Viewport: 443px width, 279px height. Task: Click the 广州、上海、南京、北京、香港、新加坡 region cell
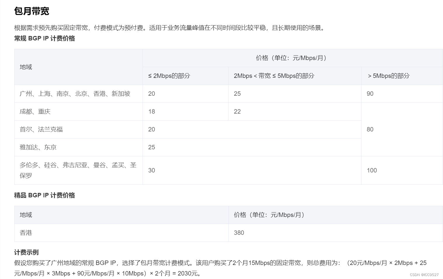[79, 94]
